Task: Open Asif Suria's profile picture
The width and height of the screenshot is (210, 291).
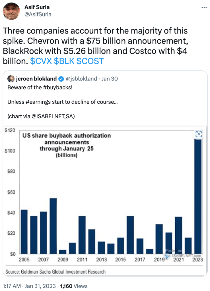Action: click(x=11, y=11)
